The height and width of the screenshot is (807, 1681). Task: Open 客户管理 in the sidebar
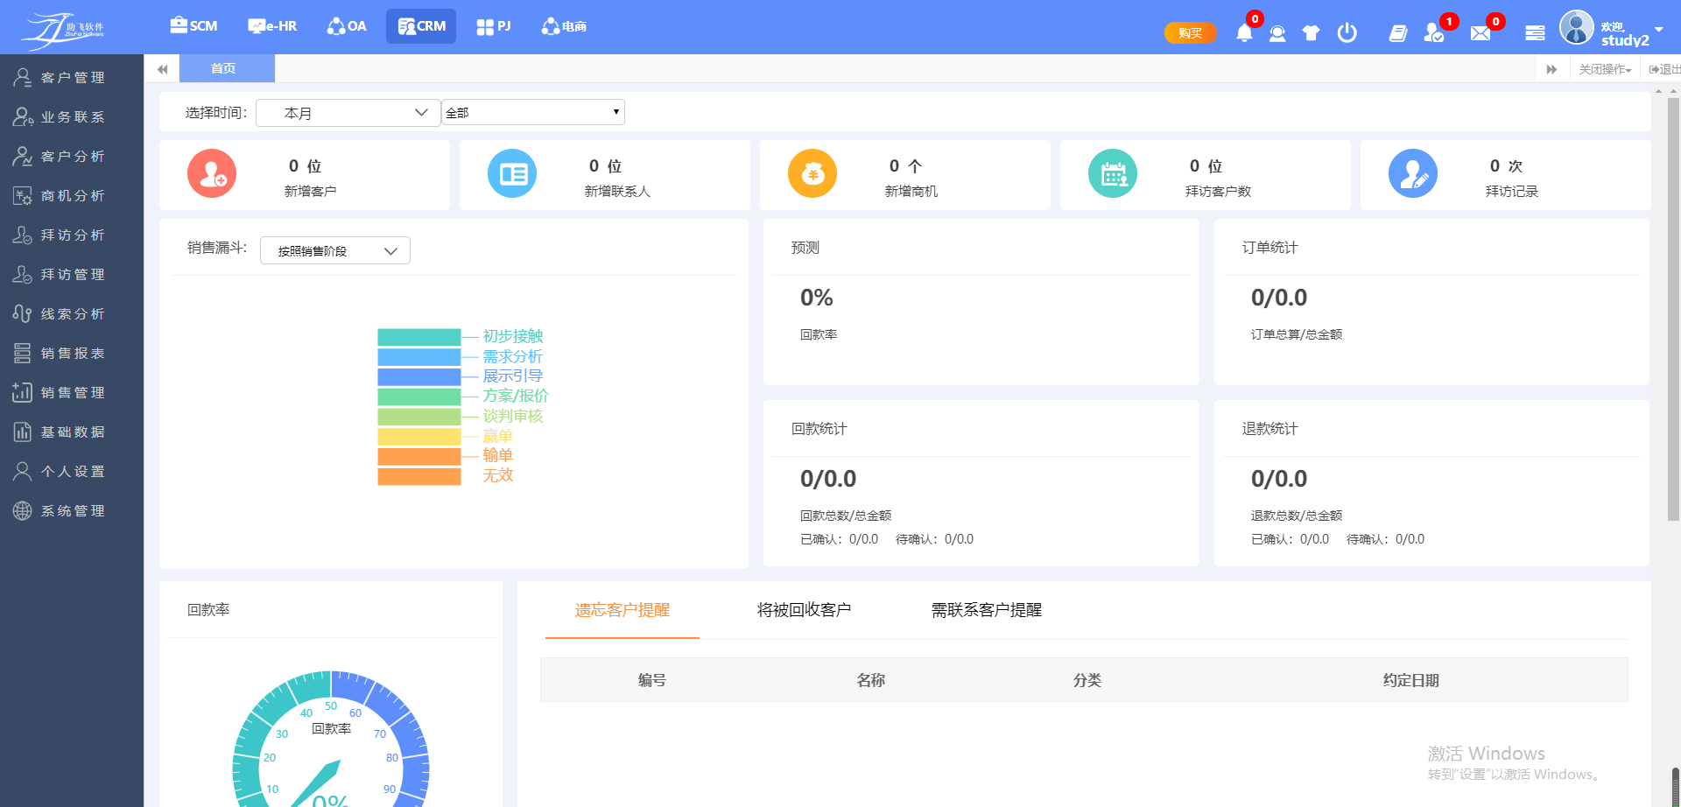tap(72, 78)
